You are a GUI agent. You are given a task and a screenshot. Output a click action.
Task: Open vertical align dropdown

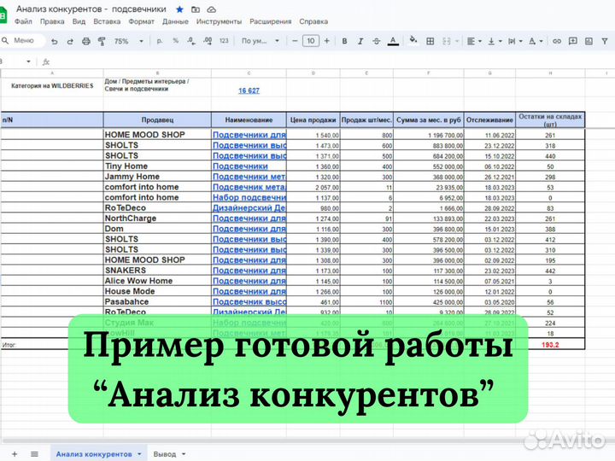pos(495,41)
